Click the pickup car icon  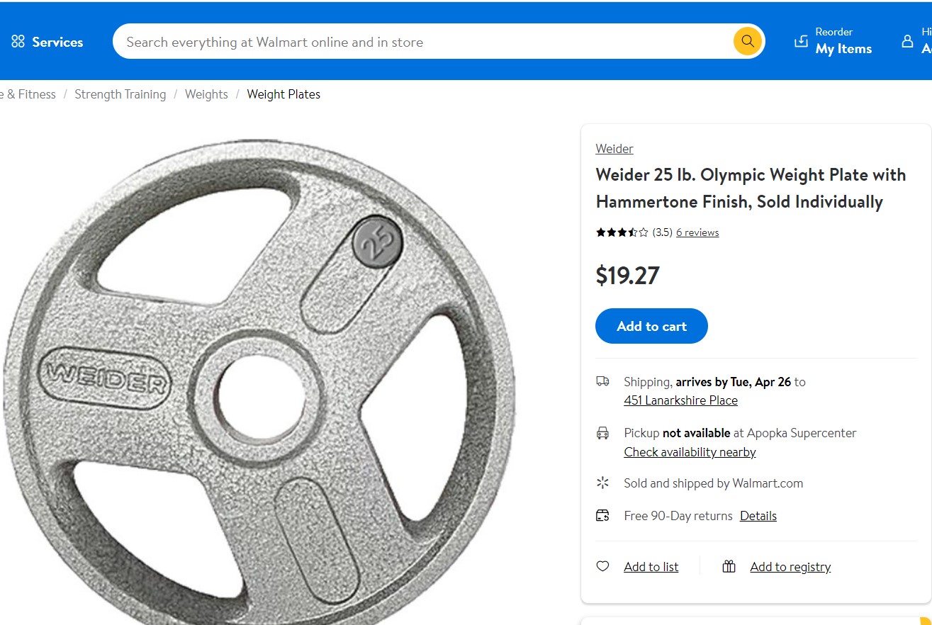pyautogui.click(x=602, y=433)
